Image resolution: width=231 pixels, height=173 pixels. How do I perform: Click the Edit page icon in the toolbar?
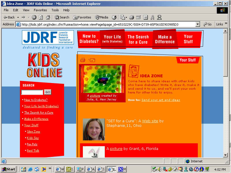pyautogui.click(x=139, y=17)
